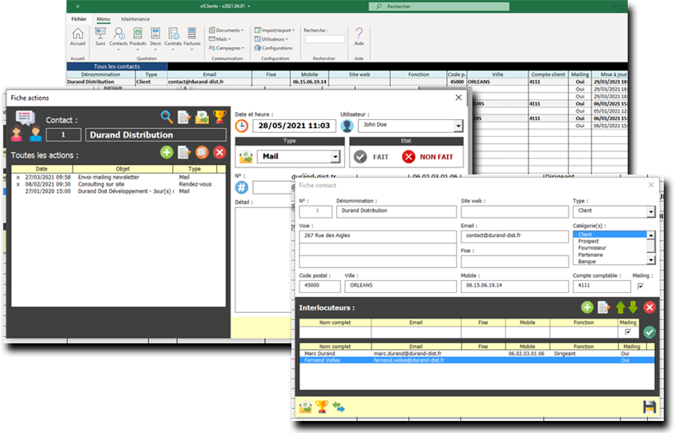
Task: Mark action as FAIT
Action: 371,157
